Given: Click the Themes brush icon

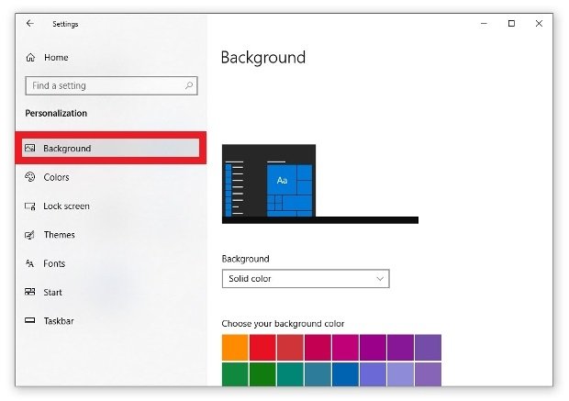Looking at the screenshot, I should [x=29, y=235].
